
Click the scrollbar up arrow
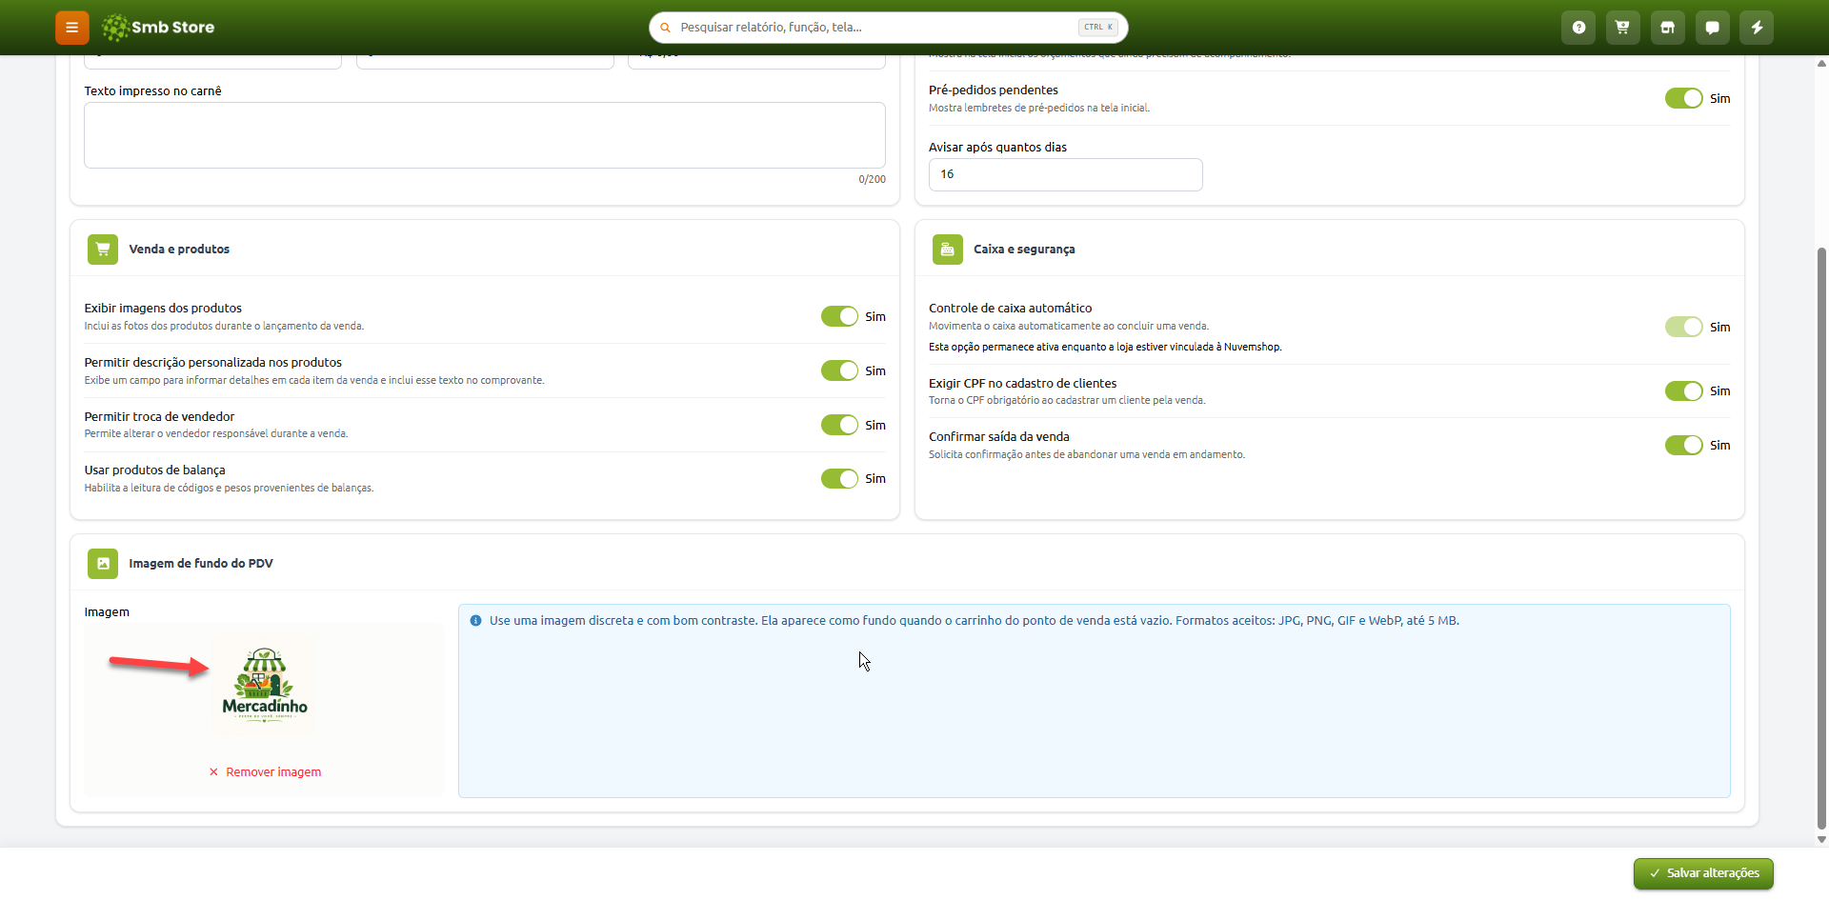[x=1821, y=64]
